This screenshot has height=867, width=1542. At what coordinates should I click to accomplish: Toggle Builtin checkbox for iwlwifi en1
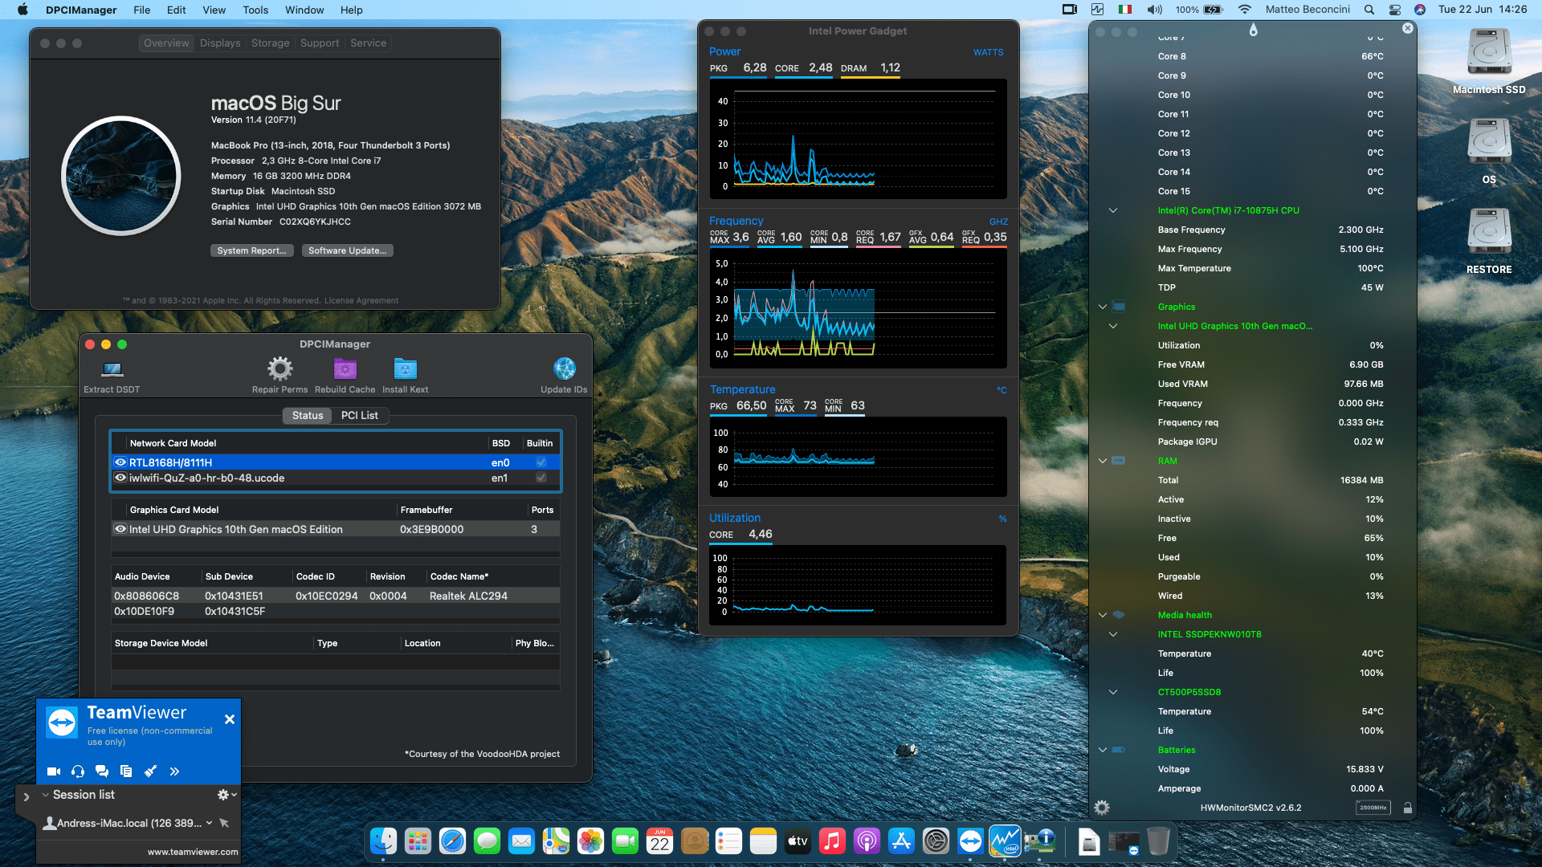[x=541, y=478]
